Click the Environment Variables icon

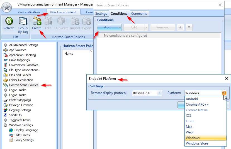(6, 65)
